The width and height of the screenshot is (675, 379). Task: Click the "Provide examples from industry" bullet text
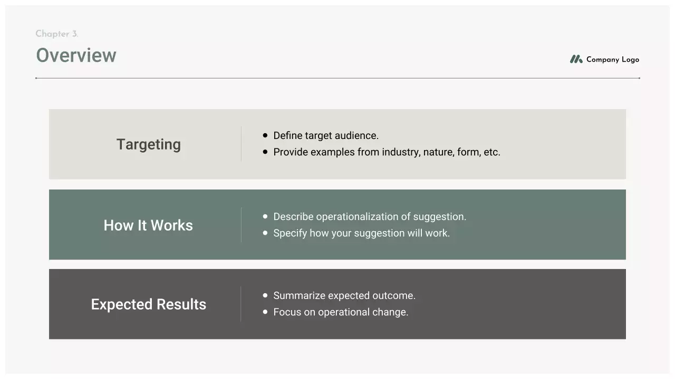(387, 152)
